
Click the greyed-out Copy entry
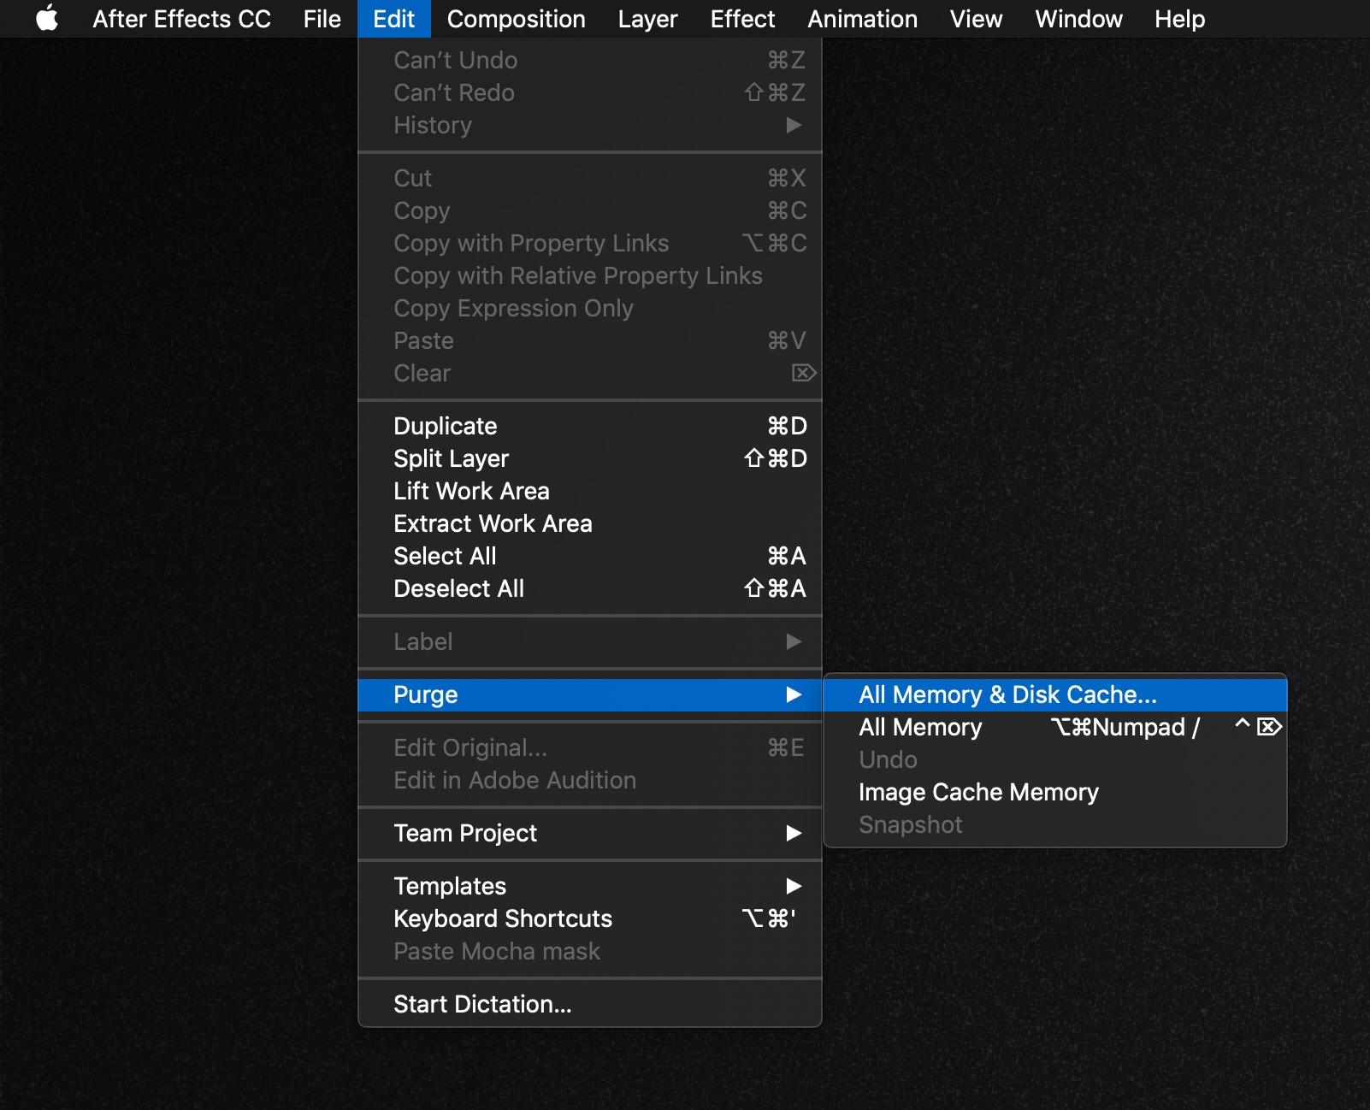pos(590,210)
